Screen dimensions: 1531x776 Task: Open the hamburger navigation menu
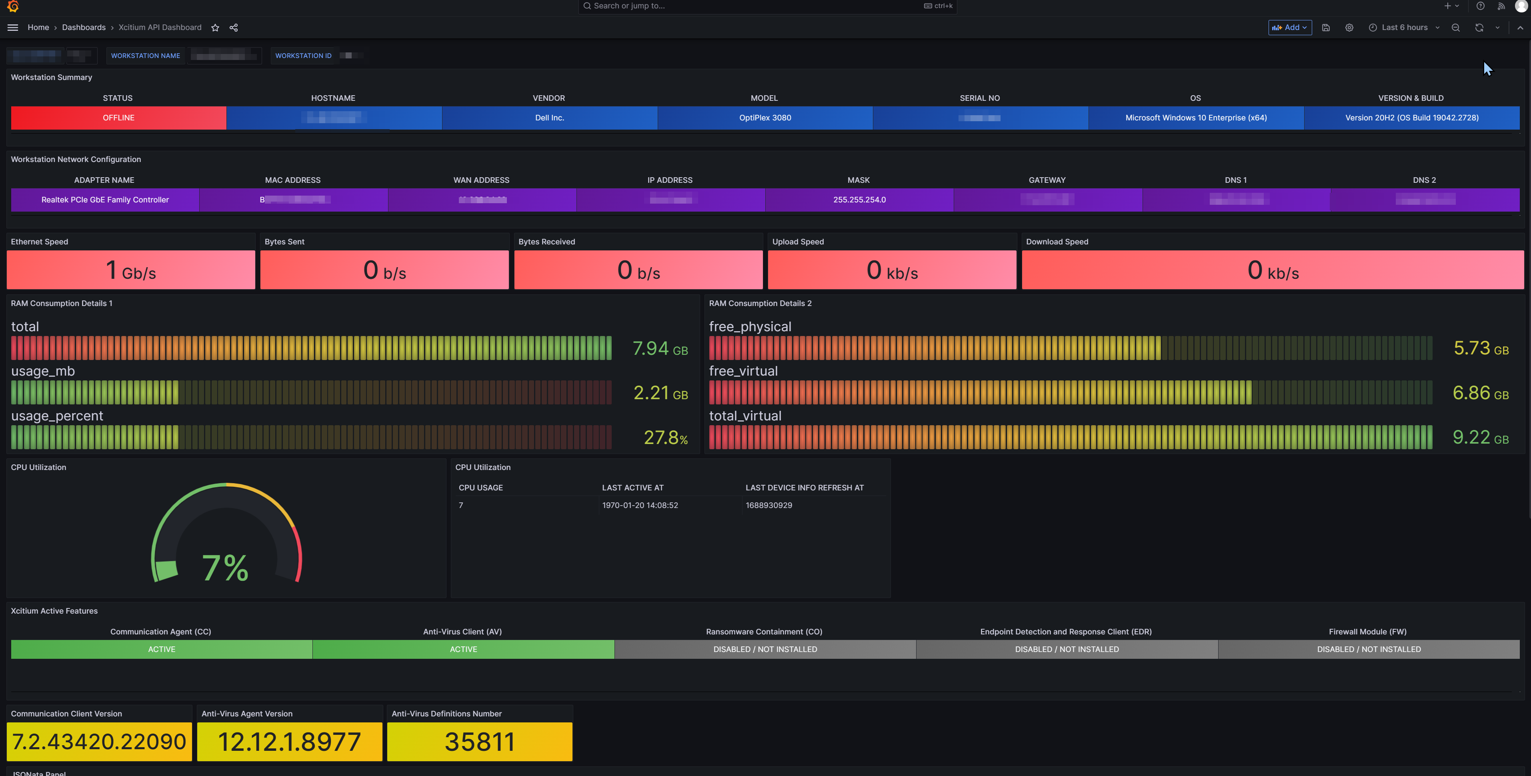pos(12,27)
